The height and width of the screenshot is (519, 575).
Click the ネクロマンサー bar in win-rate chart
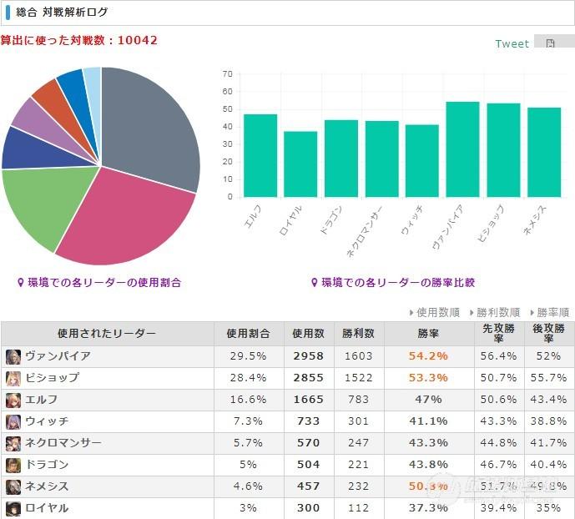381,159
